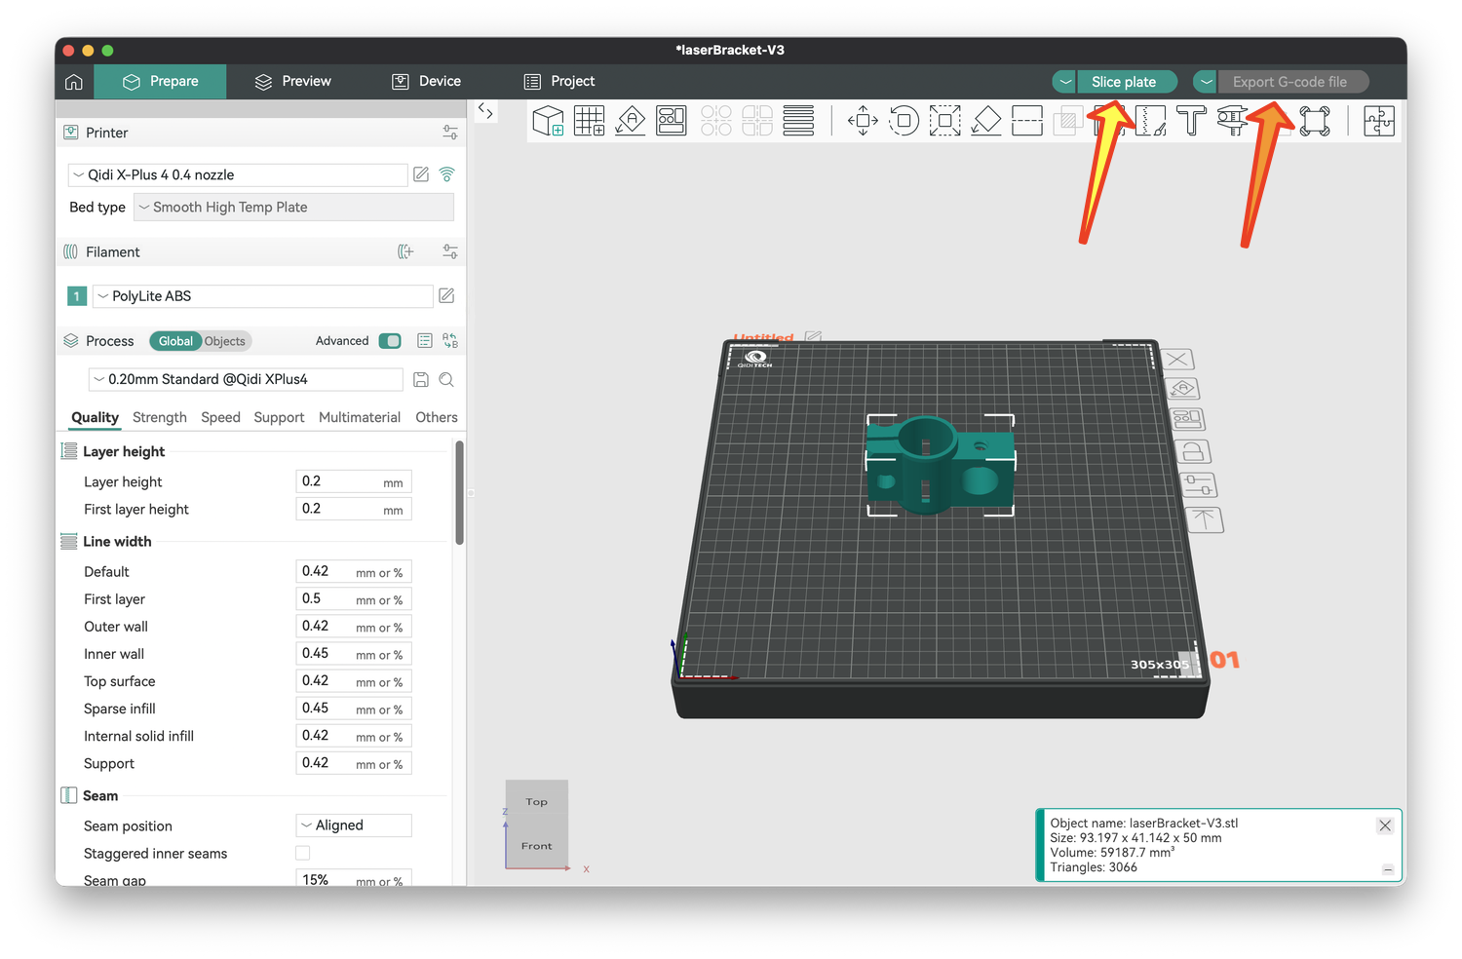
Task: Open the Text emboss tool
Action: [1191, 121]
